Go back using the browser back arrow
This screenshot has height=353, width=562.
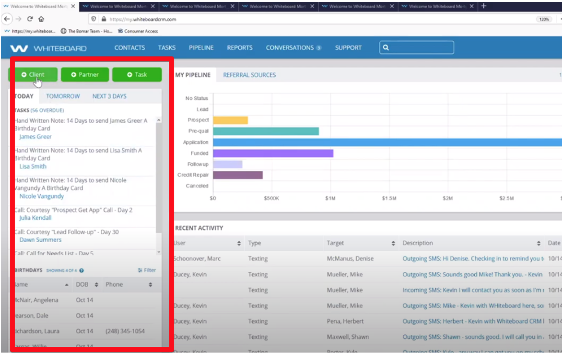(7, 19)
